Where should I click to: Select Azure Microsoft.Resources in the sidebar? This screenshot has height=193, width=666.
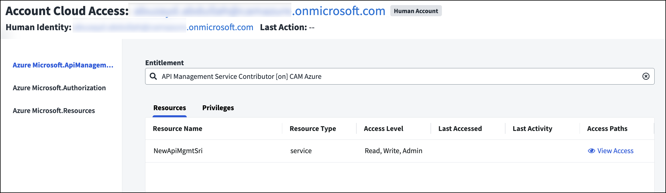click(x=54, y=111)
